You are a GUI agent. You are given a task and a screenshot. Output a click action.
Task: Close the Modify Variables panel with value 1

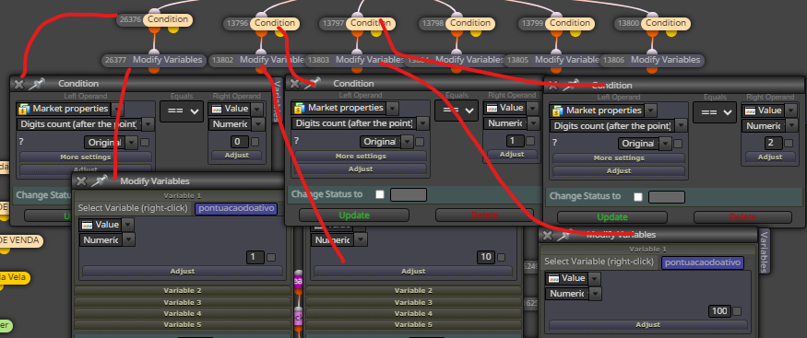[81, 181]
